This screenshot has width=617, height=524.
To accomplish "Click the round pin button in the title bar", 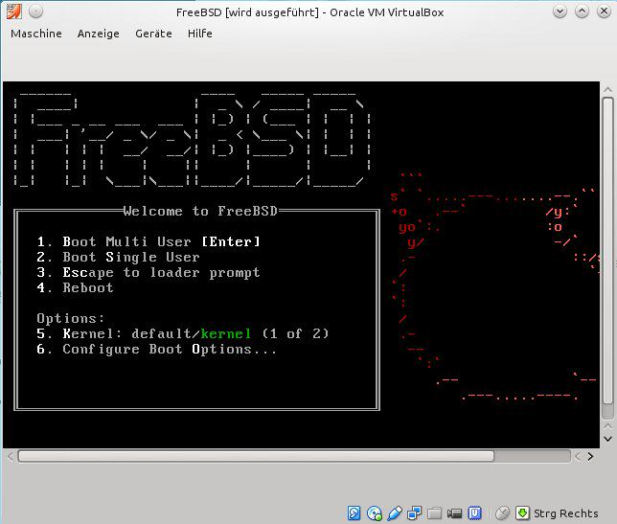I will coord(34,11).
